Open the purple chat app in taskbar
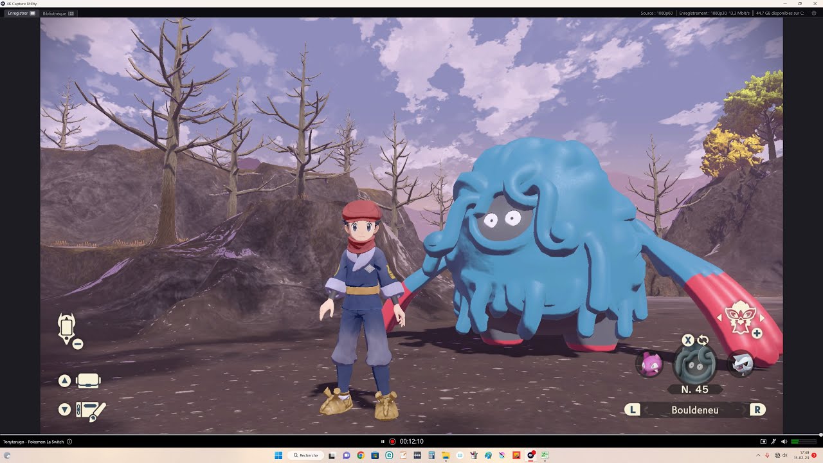The width and height of the screenshot is (823, 463). pos(347,455)
